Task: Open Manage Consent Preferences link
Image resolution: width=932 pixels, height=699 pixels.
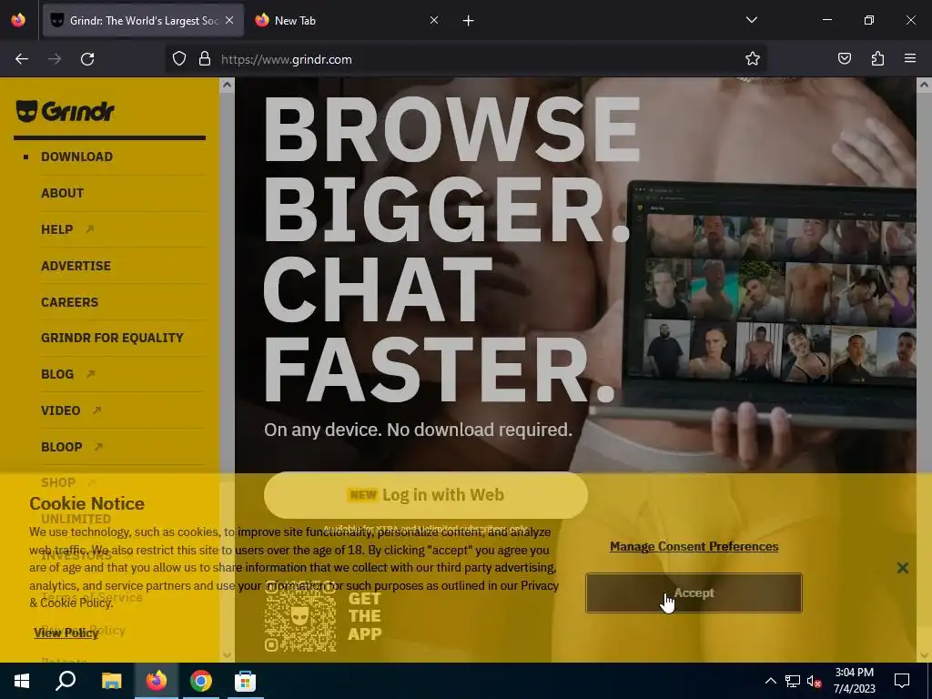Action: [694, 546]
